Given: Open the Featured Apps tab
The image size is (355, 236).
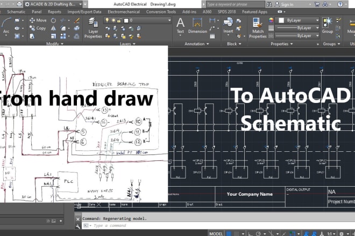Looking at the screenshot, I should [x=254, y=12].
